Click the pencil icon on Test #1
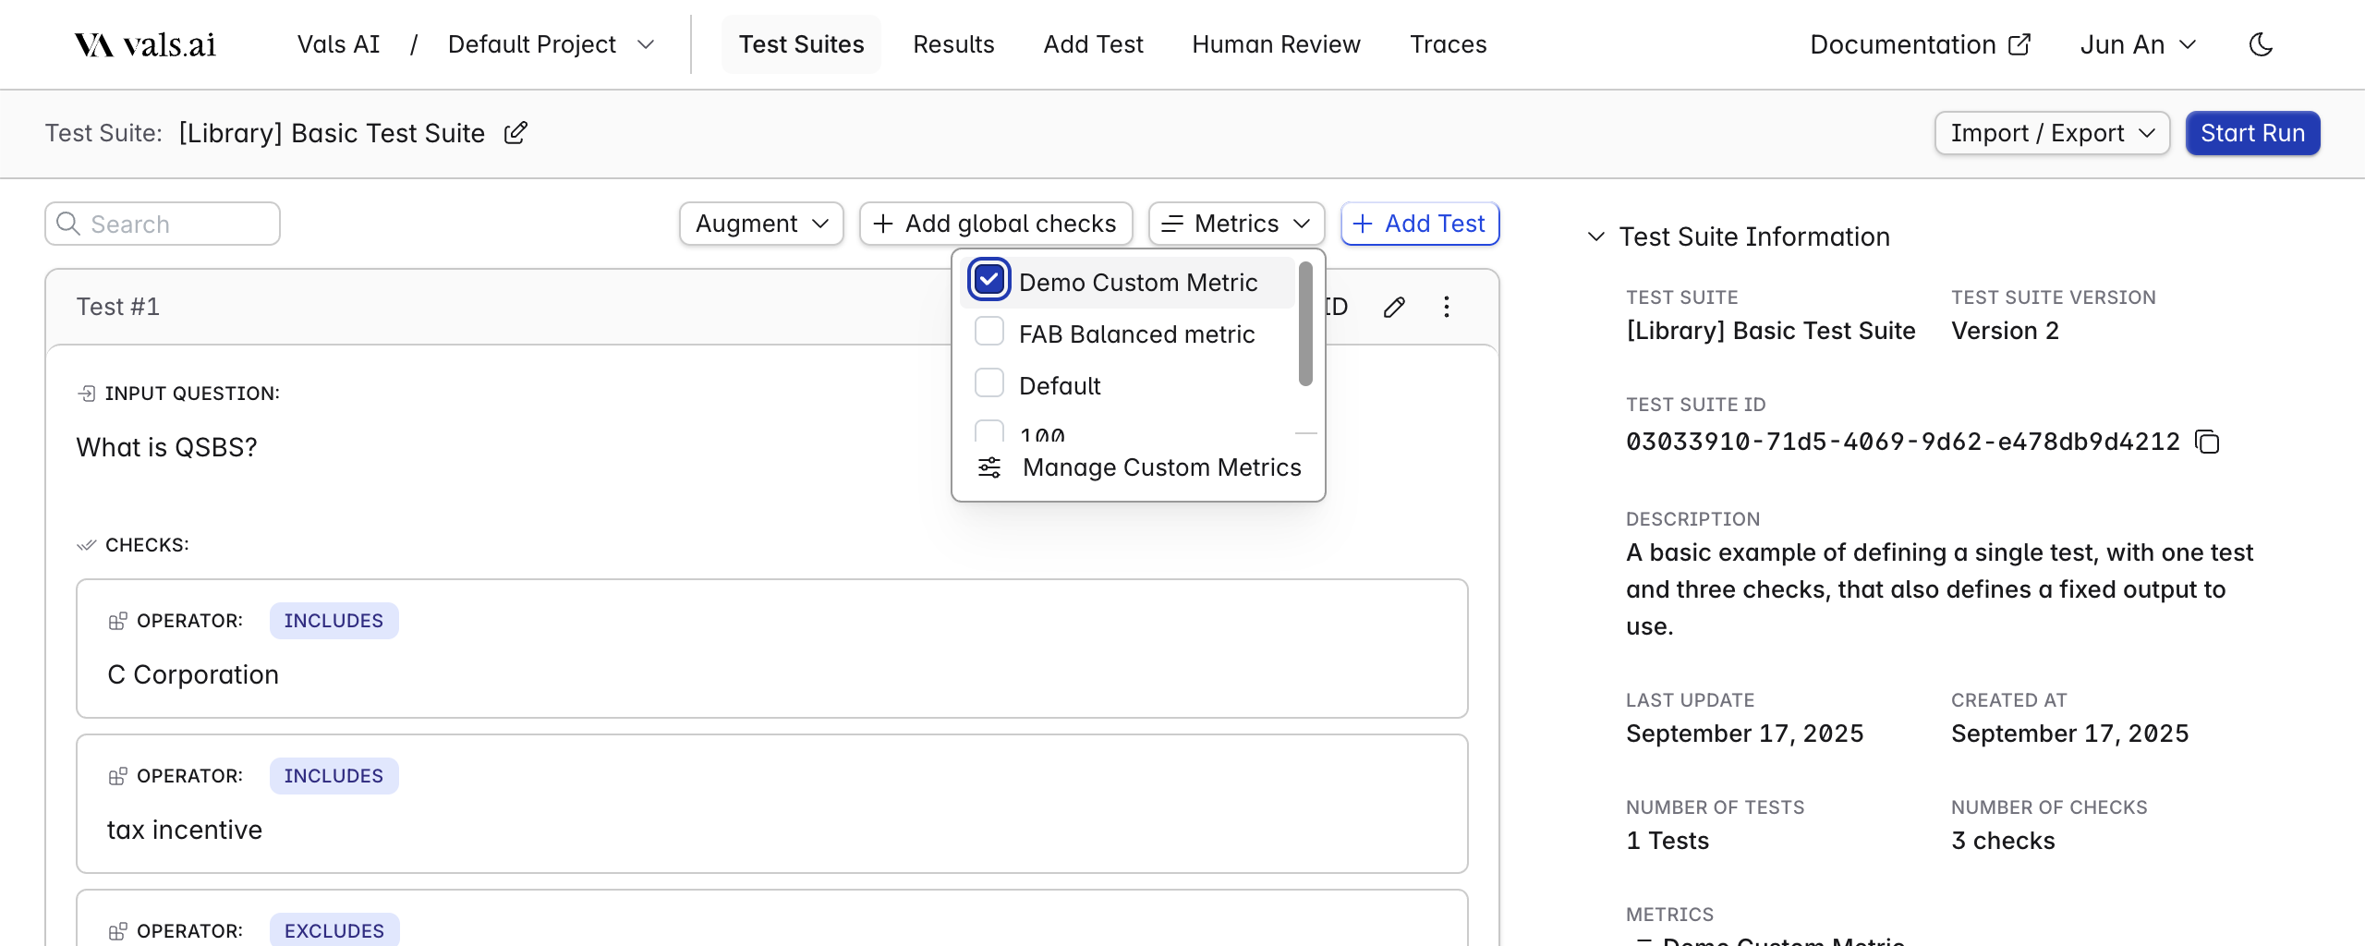The width and height of the screenshot is (2365, 946). pyautogui.click(x=1394, y=307)
